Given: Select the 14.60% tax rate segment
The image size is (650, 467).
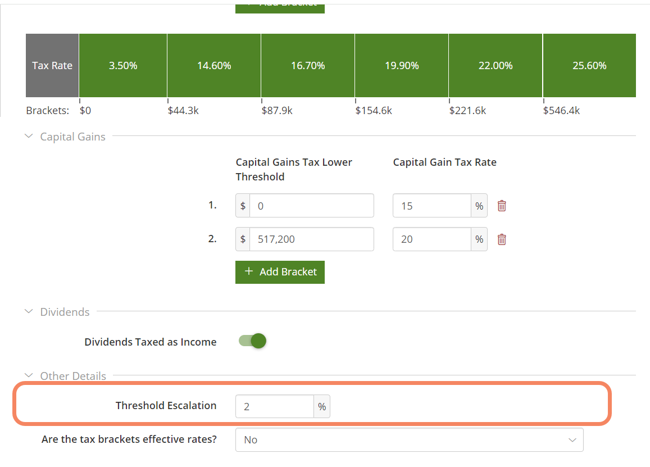Looking at the screenshot, I should tap(214, 66).
